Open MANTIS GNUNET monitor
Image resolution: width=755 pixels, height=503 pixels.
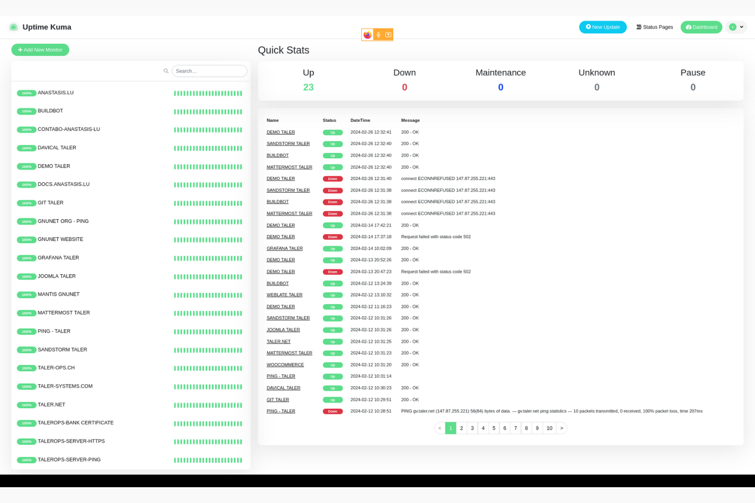(x=131, y=295)
